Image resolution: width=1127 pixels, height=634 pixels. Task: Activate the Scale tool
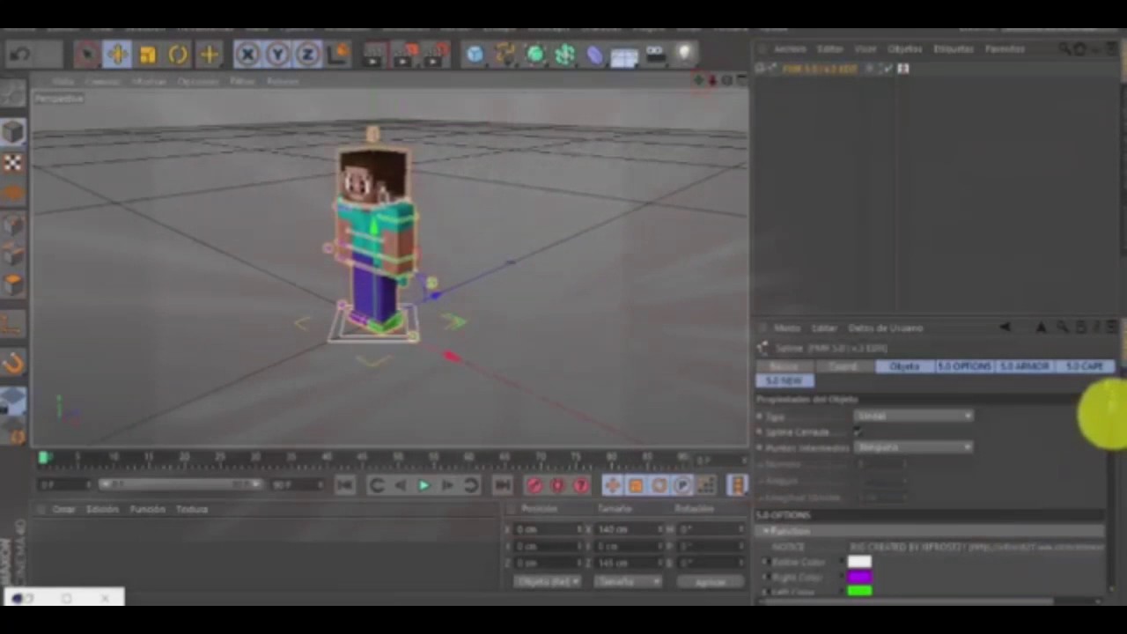[x=147, y=55]
